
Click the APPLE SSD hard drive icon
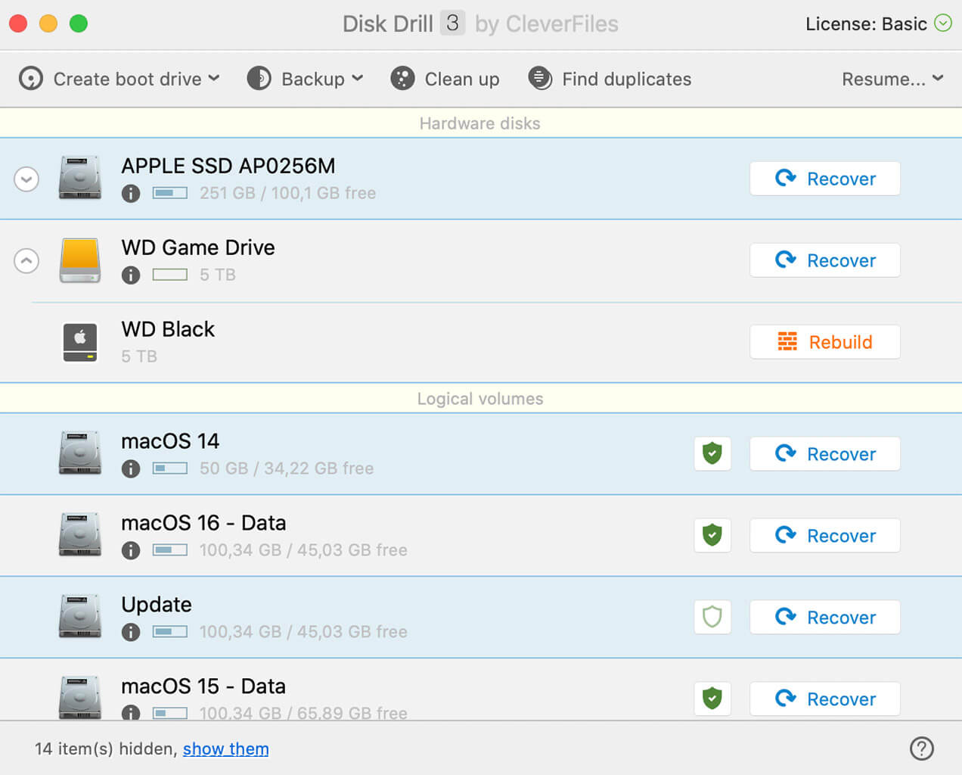click(x=80, y=177)
